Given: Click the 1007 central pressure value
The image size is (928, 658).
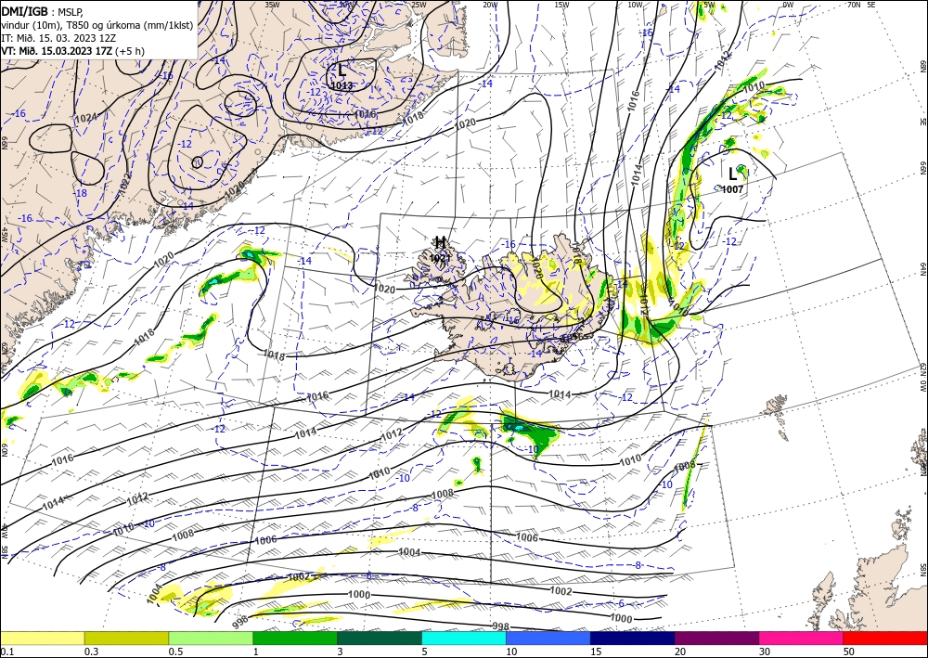Looking at the screenshot, I should (733, 189).
